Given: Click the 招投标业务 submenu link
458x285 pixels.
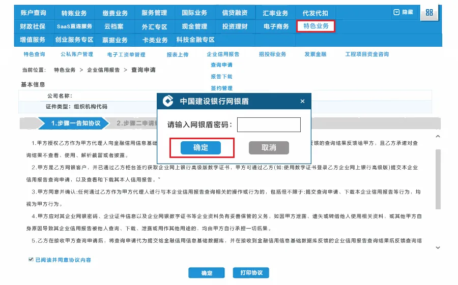Looking at the screenshot, I should 273,54.
